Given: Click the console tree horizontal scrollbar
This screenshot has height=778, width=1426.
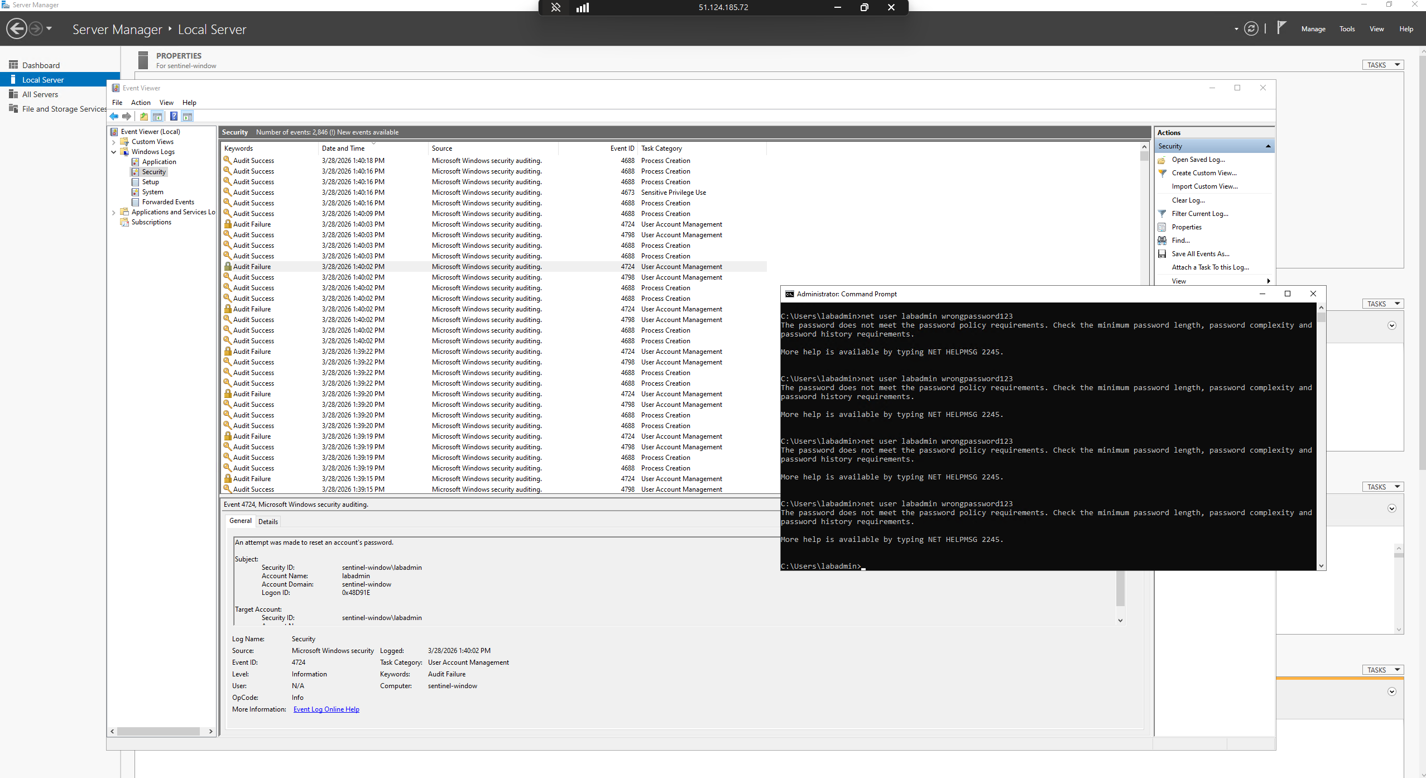Looking at the screenshot, I should click(159, 731).
